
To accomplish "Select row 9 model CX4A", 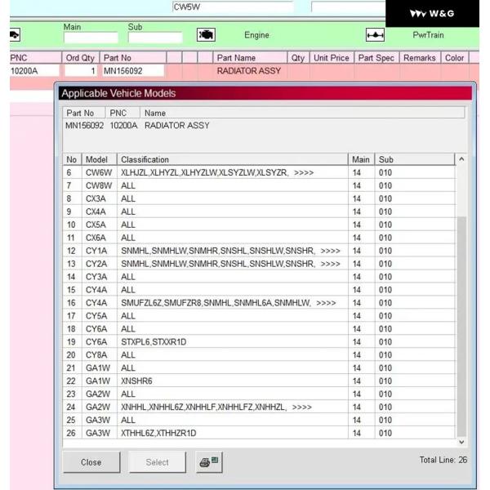I will click(x=259, y=212).
